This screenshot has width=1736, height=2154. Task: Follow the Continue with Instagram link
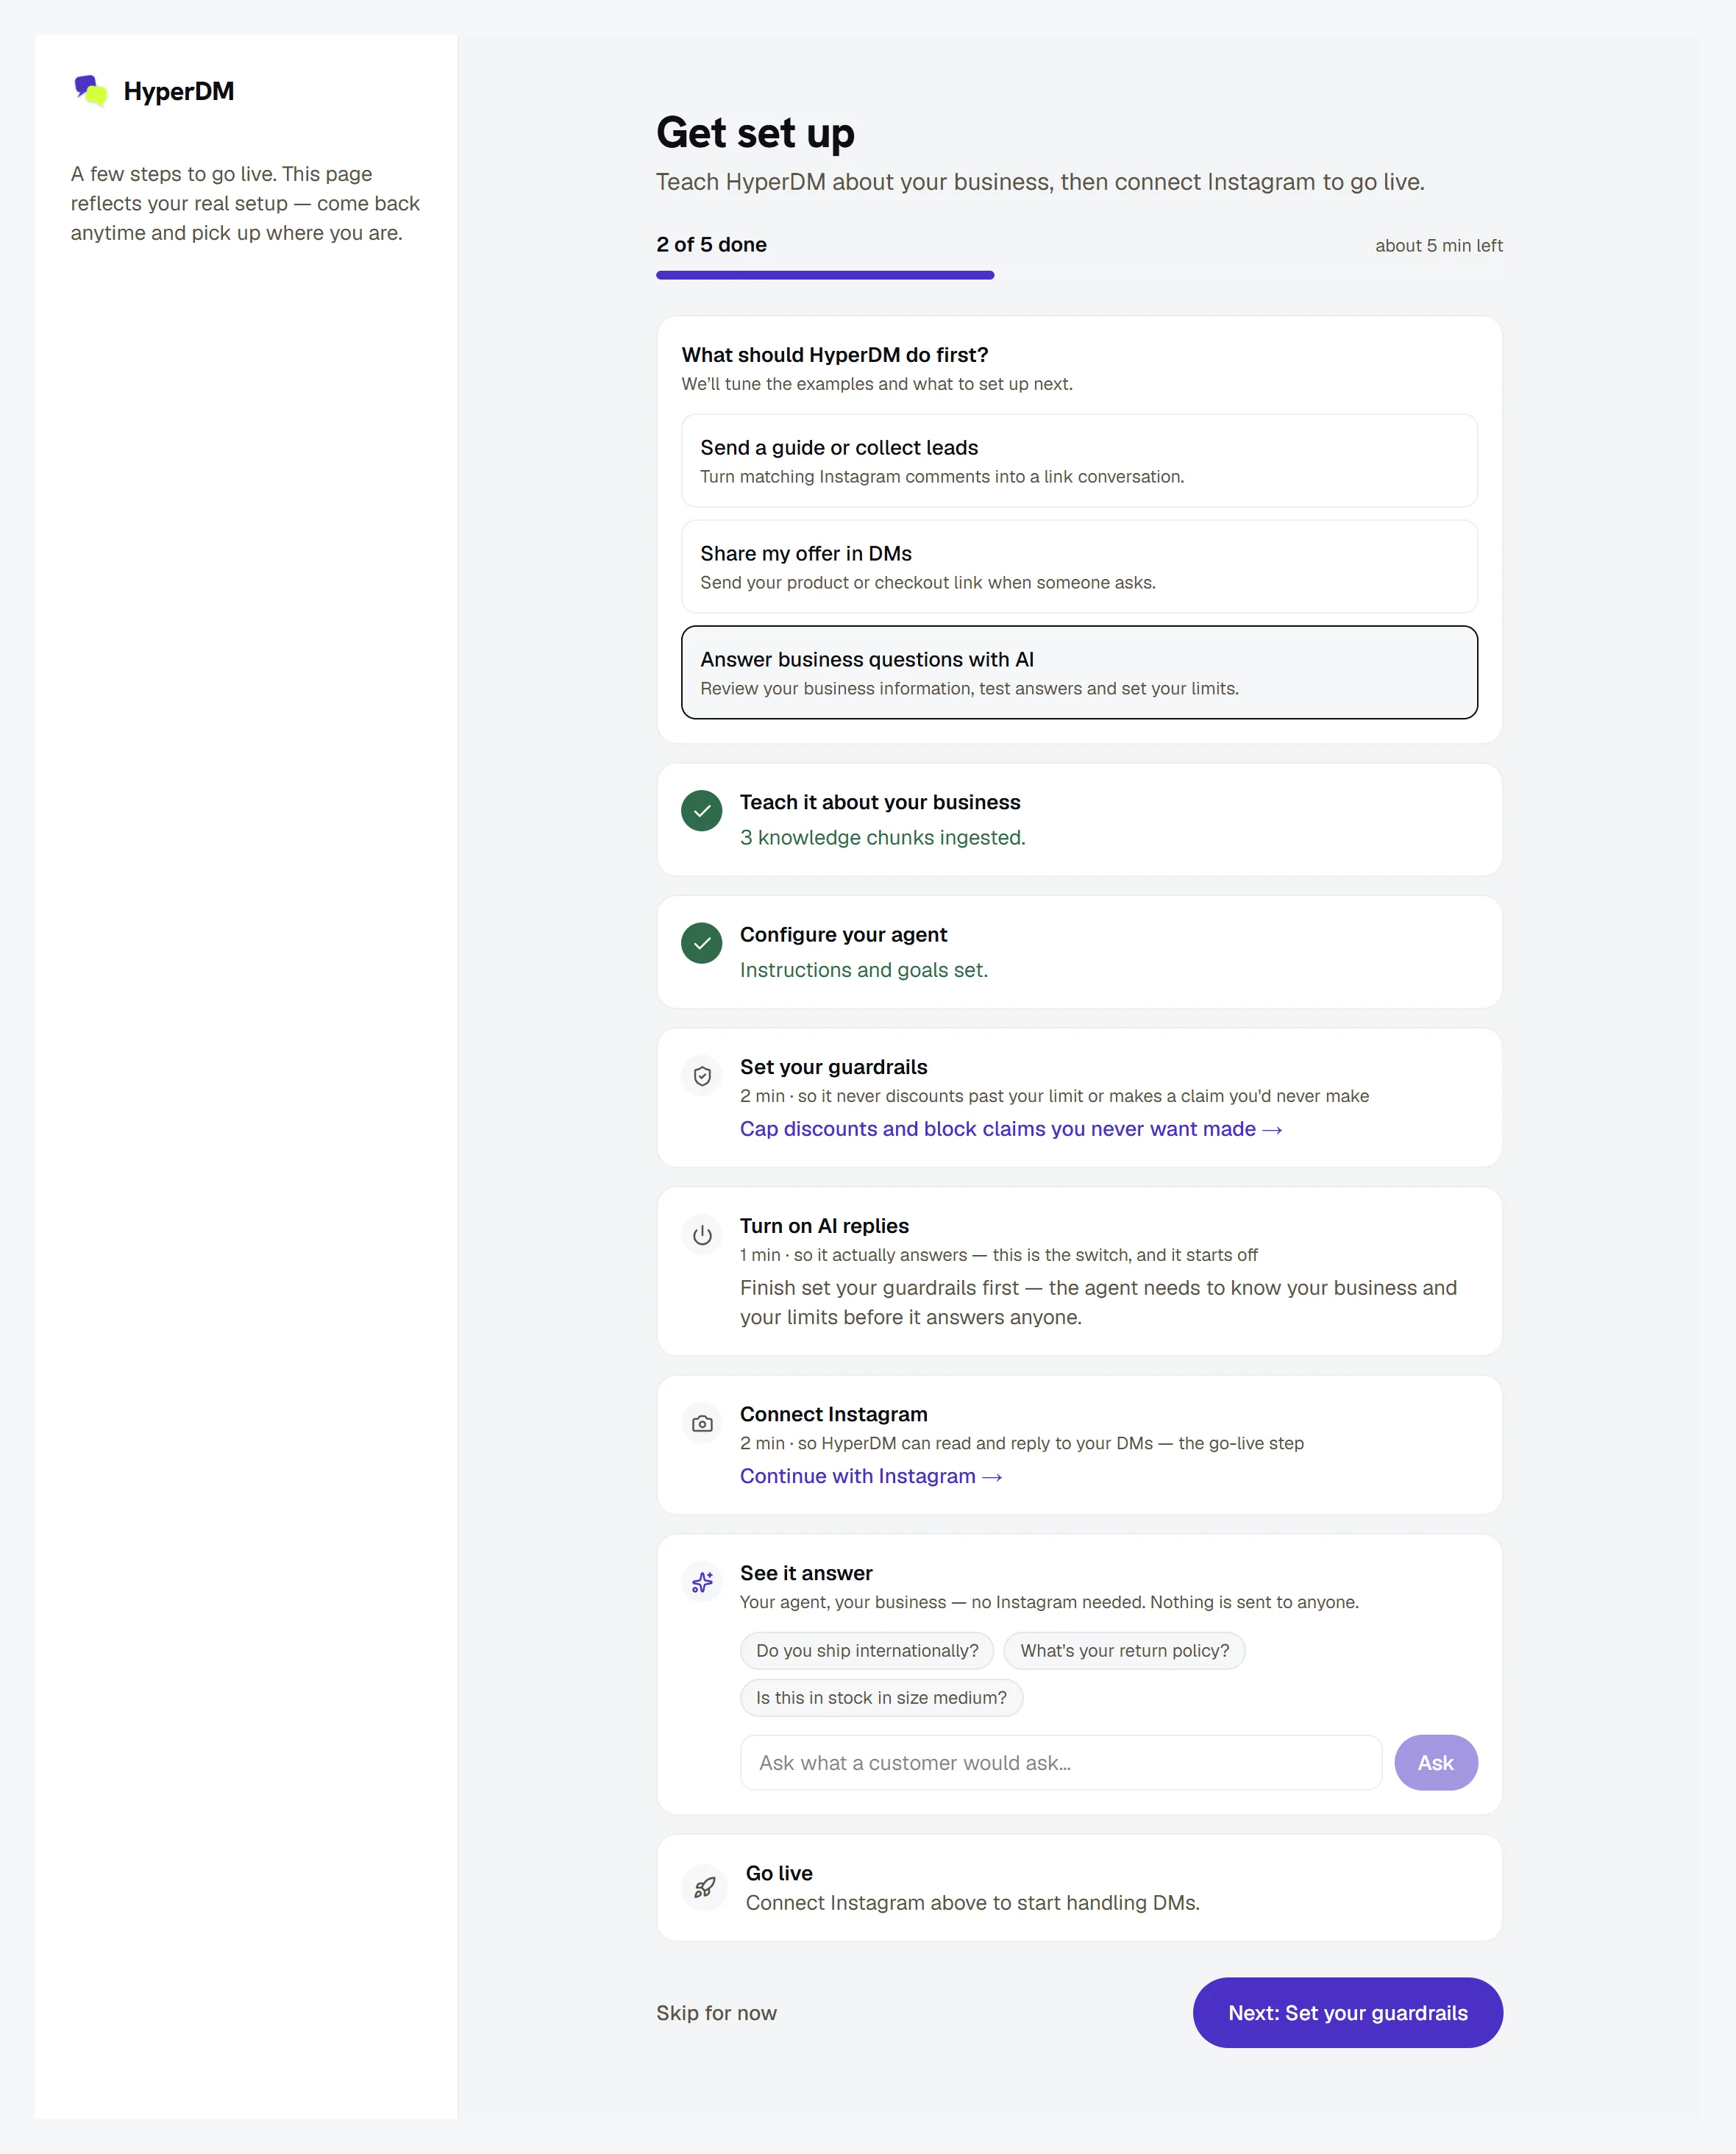[870, 1476]
